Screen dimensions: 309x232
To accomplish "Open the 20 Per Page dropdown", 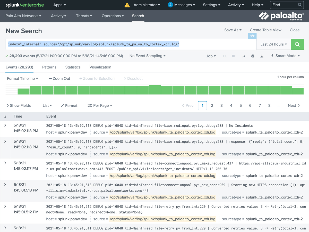I will pyautogui.click(x=99, y=105).
